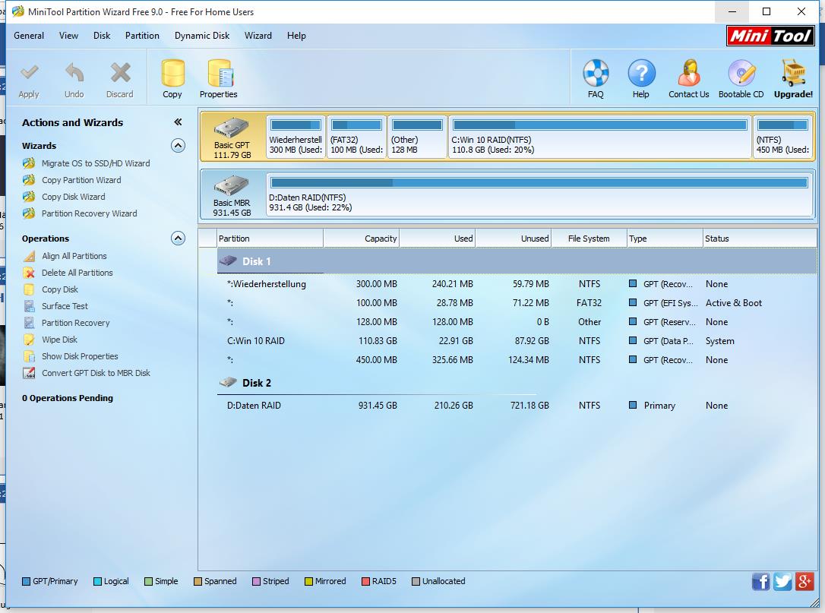Click the Bootable CD icon

(741, 73)
